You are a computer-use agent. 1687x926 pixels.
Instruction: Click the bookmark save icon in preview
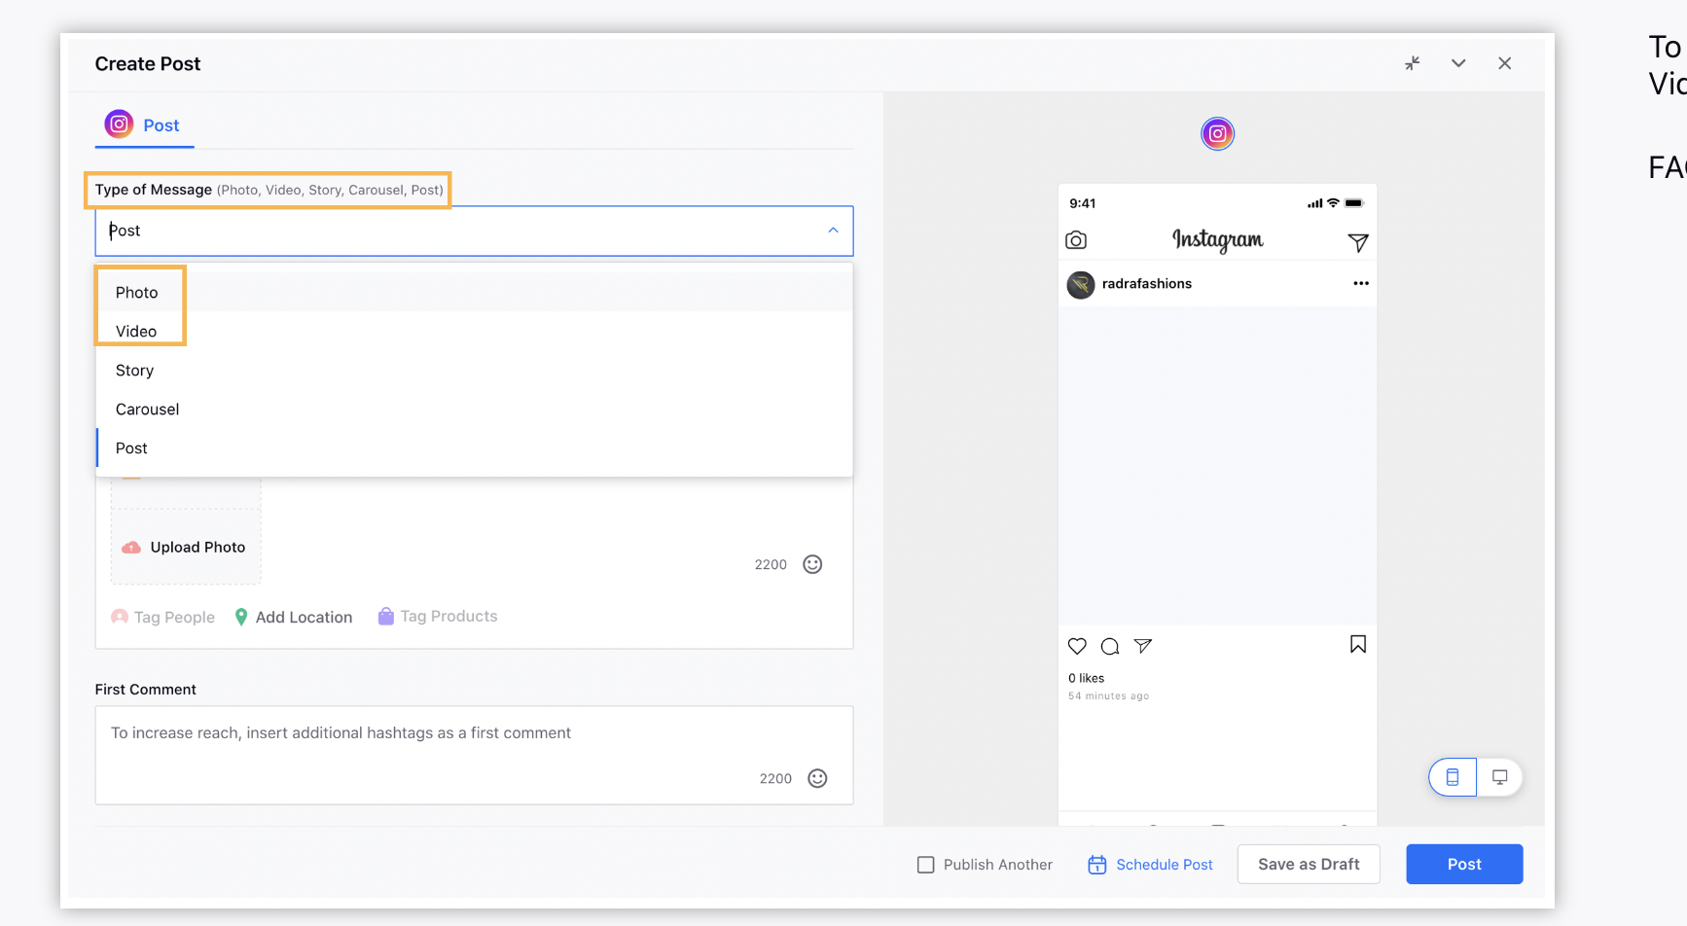click(1358, 644)
